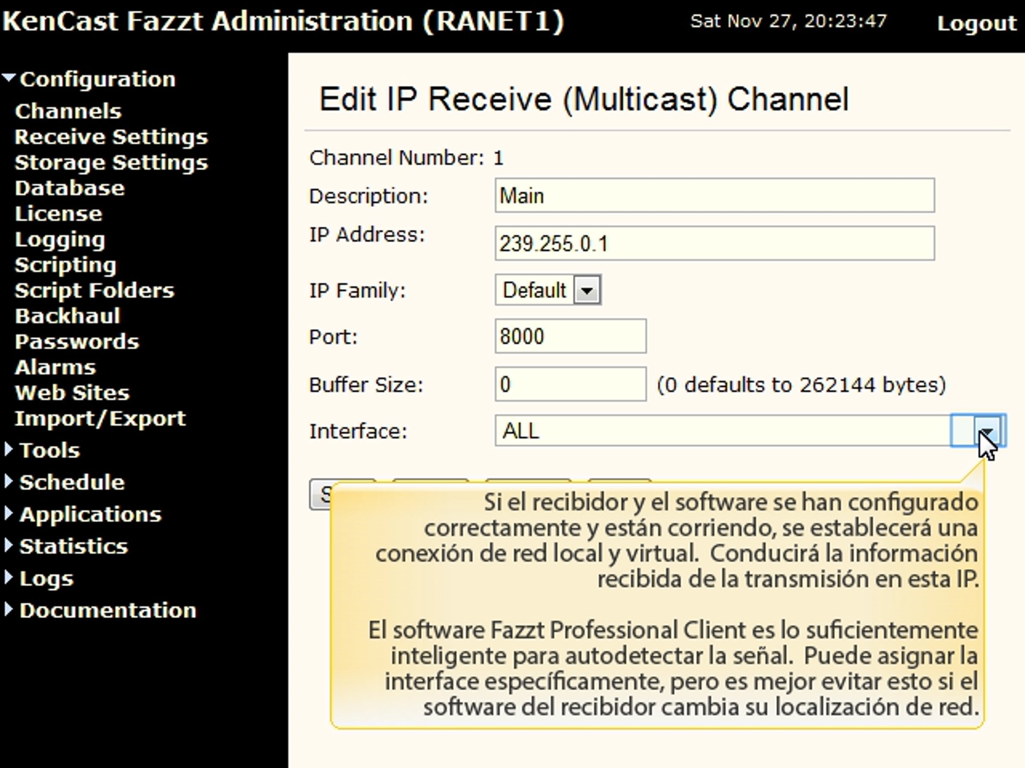The image size is (1025, 768).
Task: Go to Channels in the sidebar
Action: click(x=68, y=111)
